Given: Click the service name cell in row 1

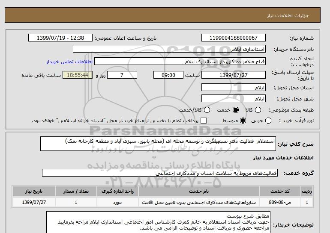Looking at the screenshot, I should point(199,202).
